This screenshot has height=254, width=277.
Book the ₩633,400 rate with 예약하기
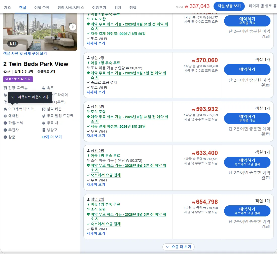point(247,162)
